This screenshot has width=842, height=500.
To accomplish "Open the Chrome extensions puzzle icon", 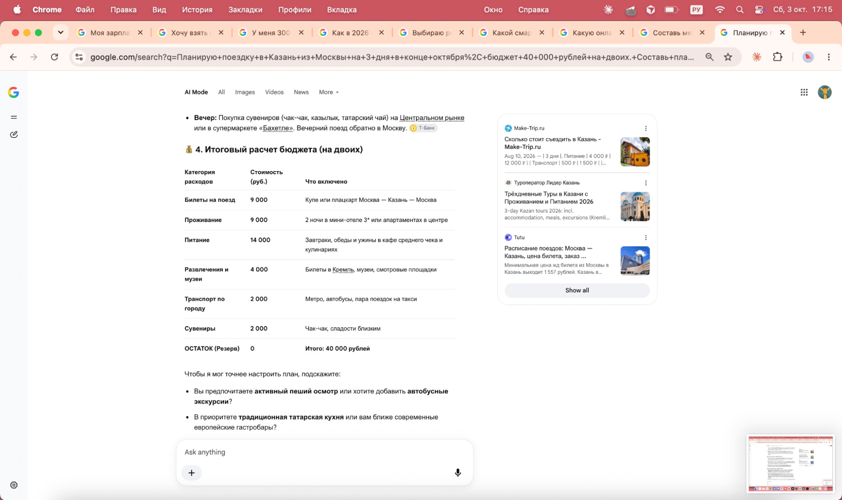I will [778, 57].
